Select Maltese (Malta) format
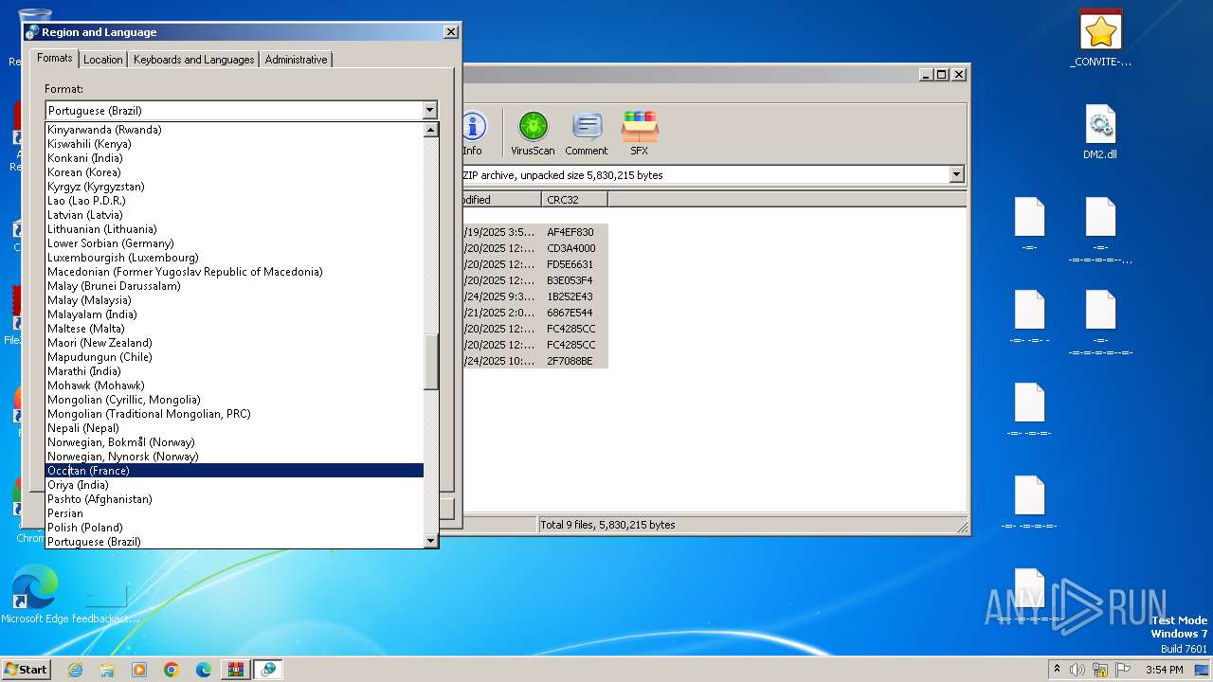The height and width of the screenshot is (682, 1213). (234, 329)
